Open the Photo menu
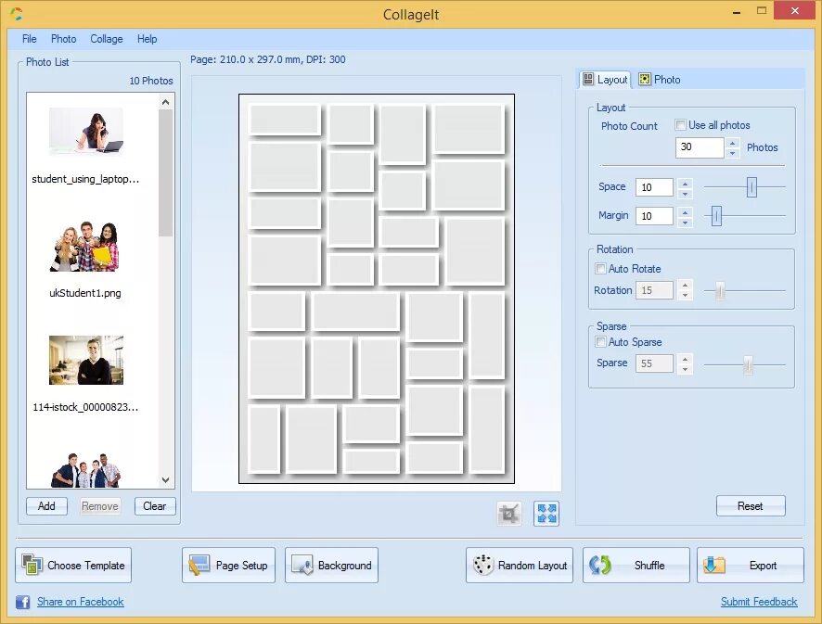The width and height of the screenshot is (822, 624). point(63,39)
